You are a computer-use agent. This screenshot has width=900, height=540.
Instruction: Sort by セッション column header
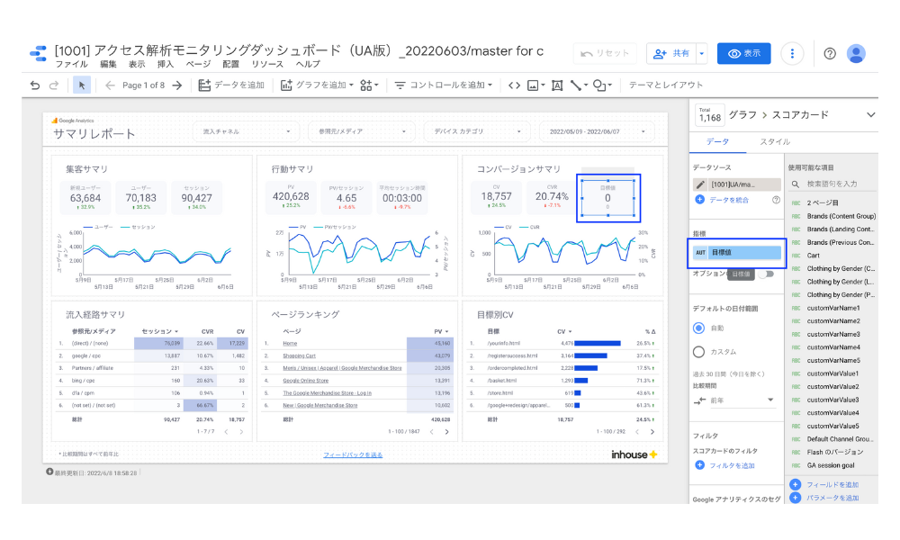[x=159, y=332]
